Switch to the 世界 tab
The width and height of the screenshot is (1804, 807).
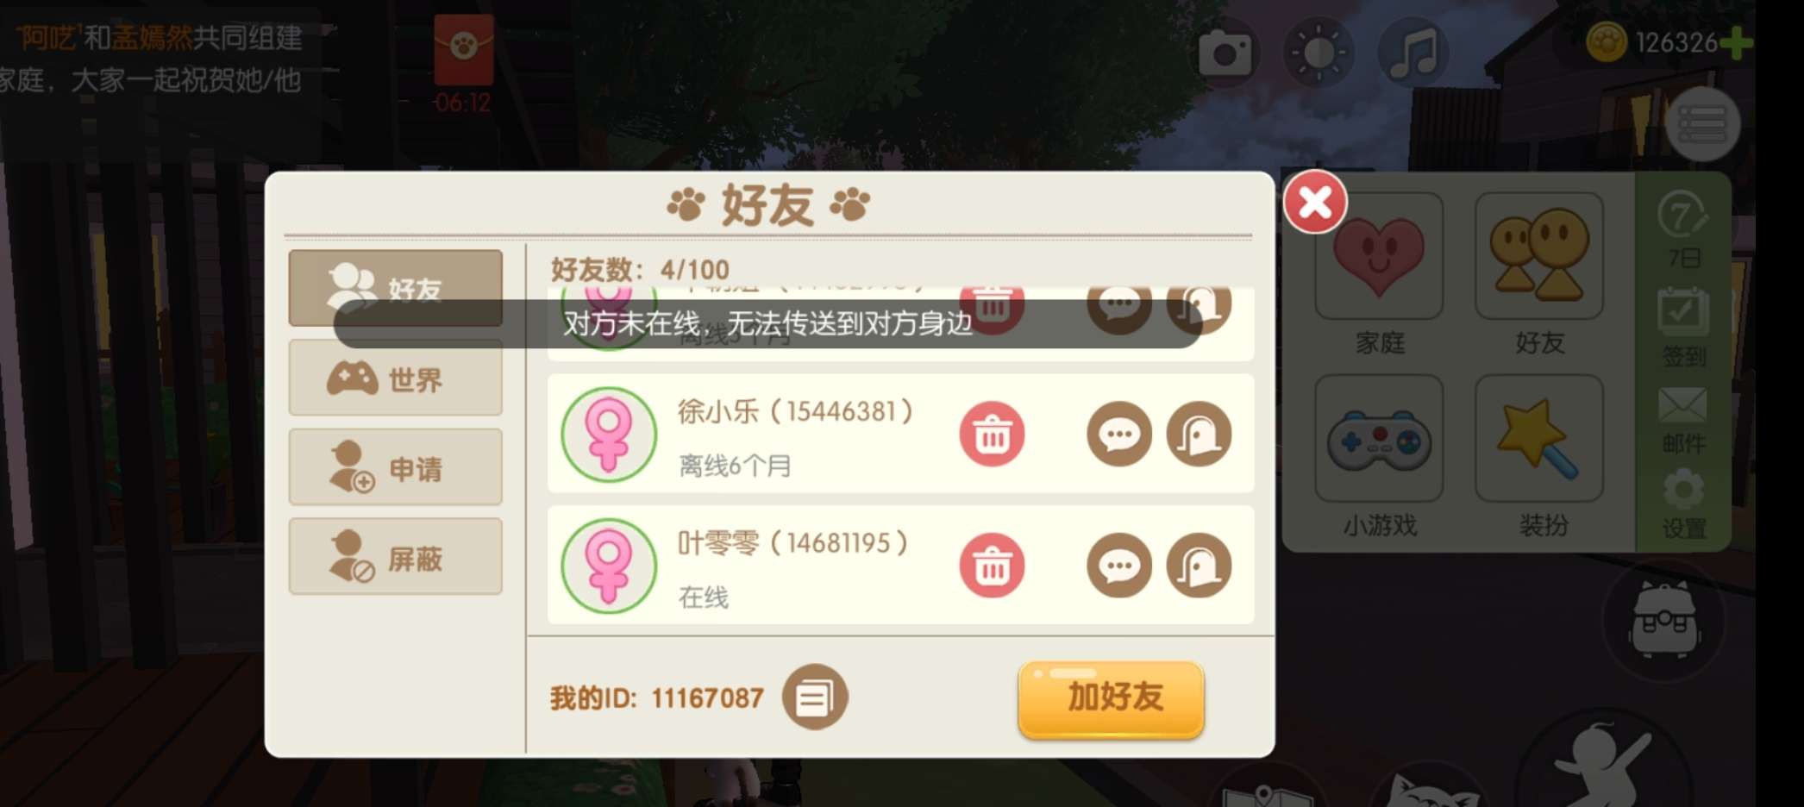point(396,378)
